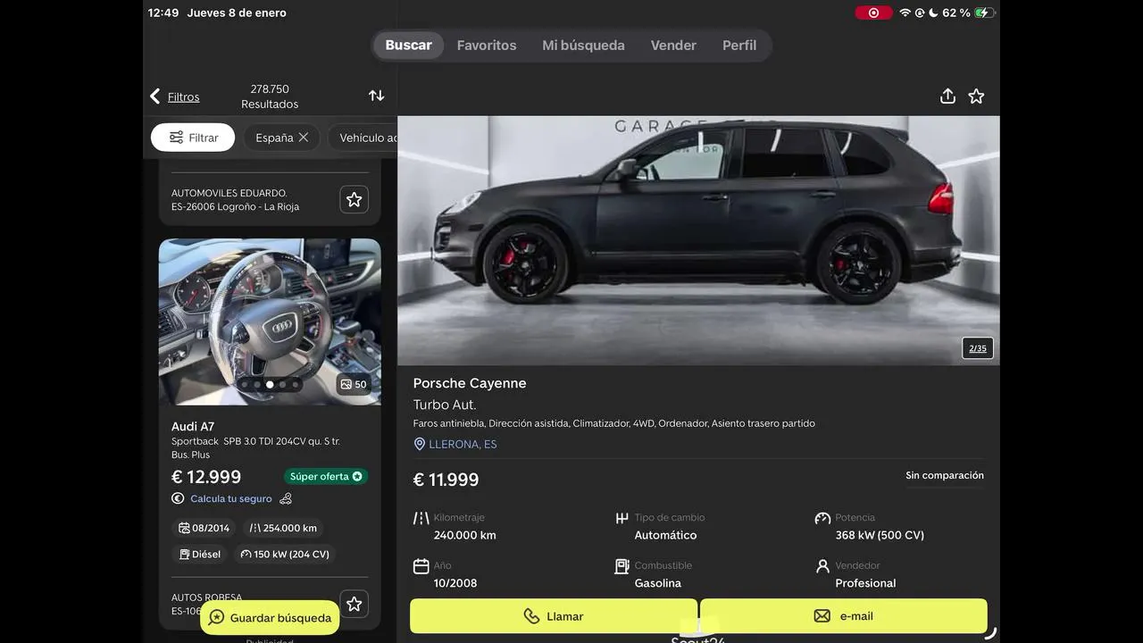This screenshot has height=643, width=1143.
Task: Favorite the Automoviles Eduardo listing
Action: pos(355,199)
